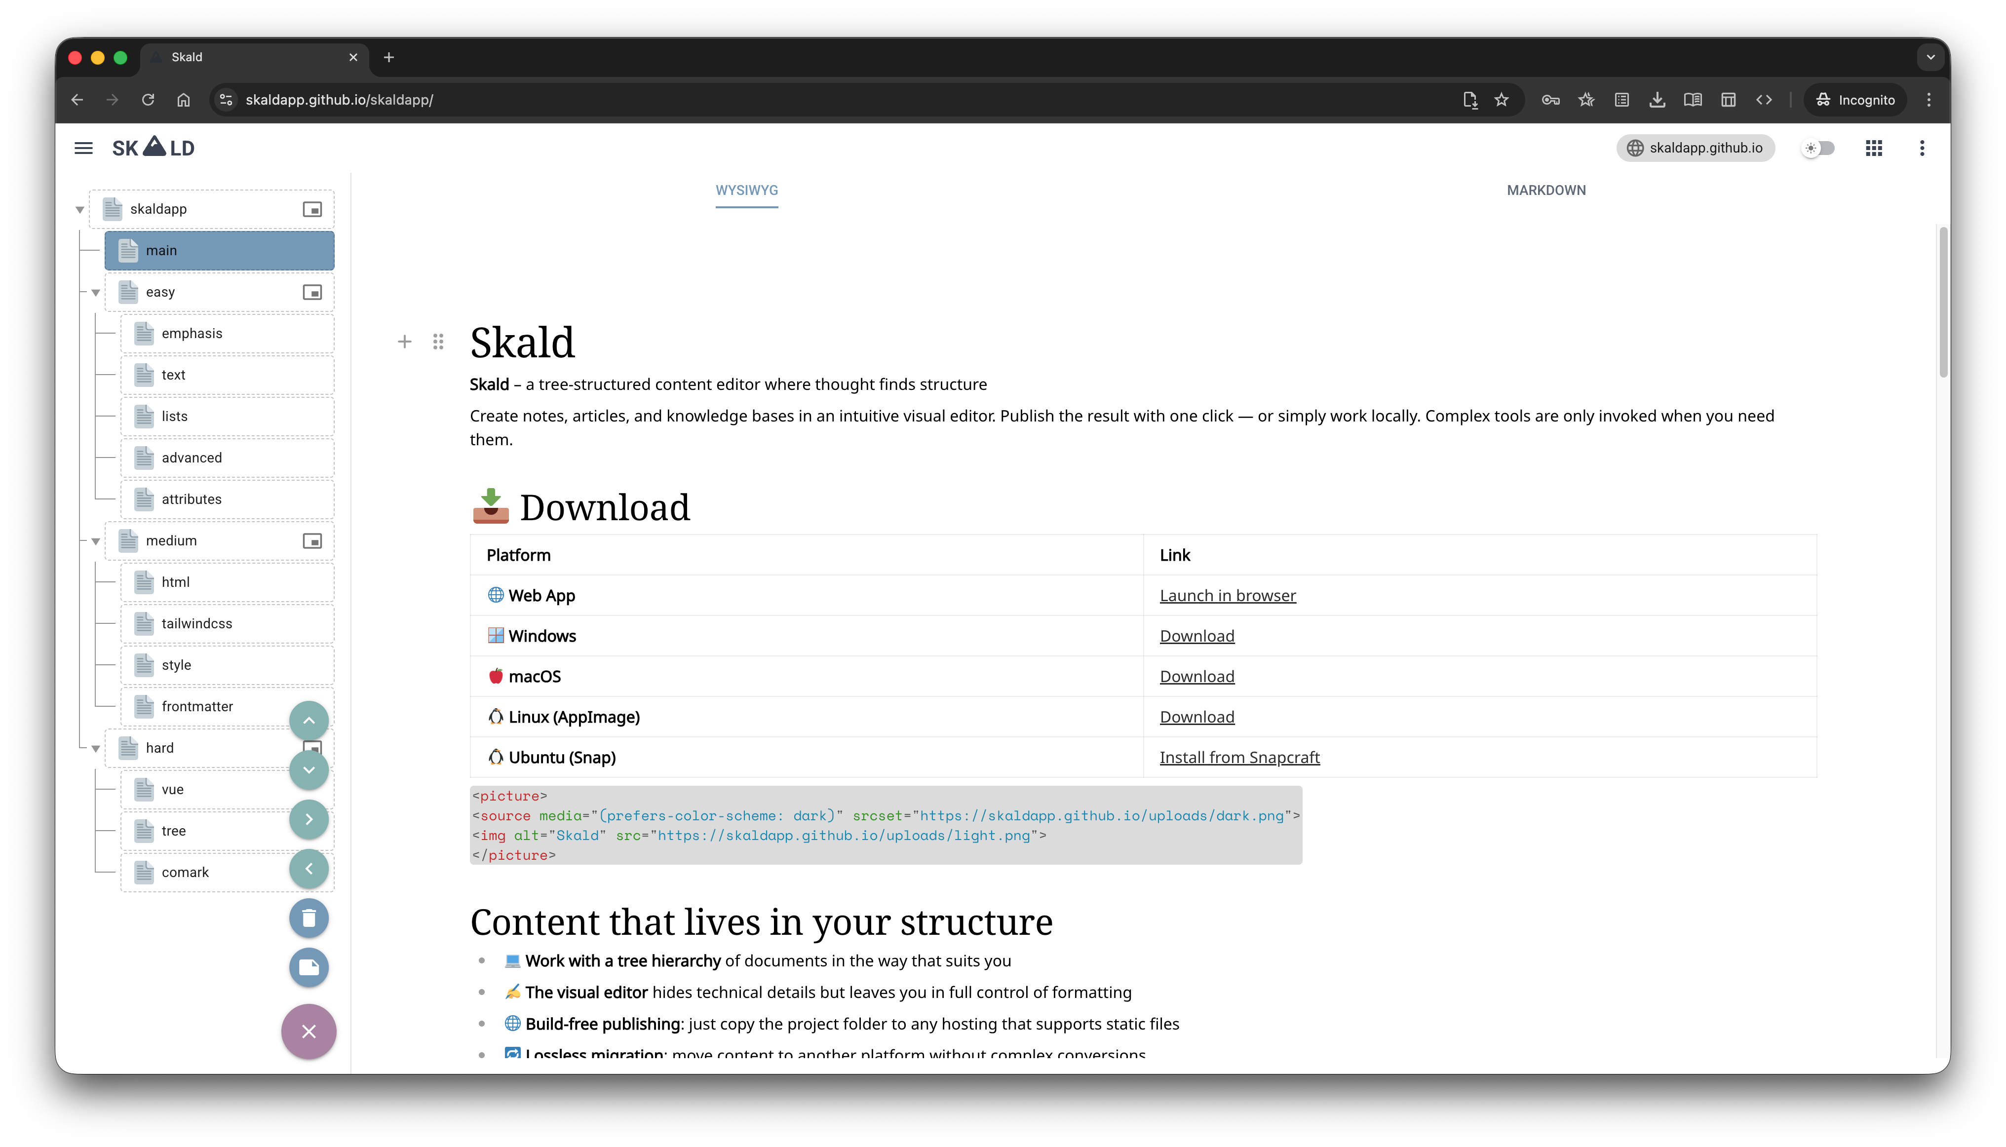Click the Incognito indicator button
The width and height of the screenshot is (2006, 1147).
(x=1855, y=100)
